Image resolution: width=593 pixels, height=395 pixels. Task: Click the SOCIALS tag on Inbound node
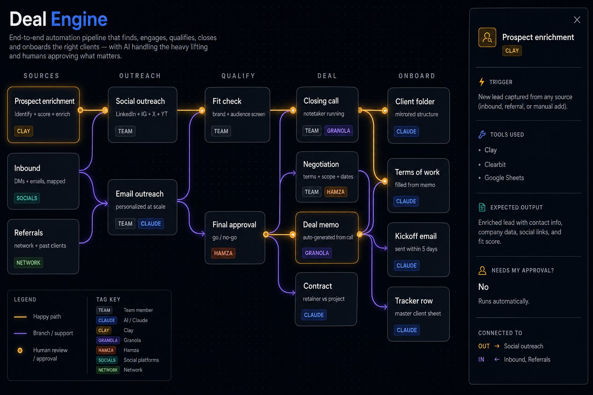click(27, 198)
